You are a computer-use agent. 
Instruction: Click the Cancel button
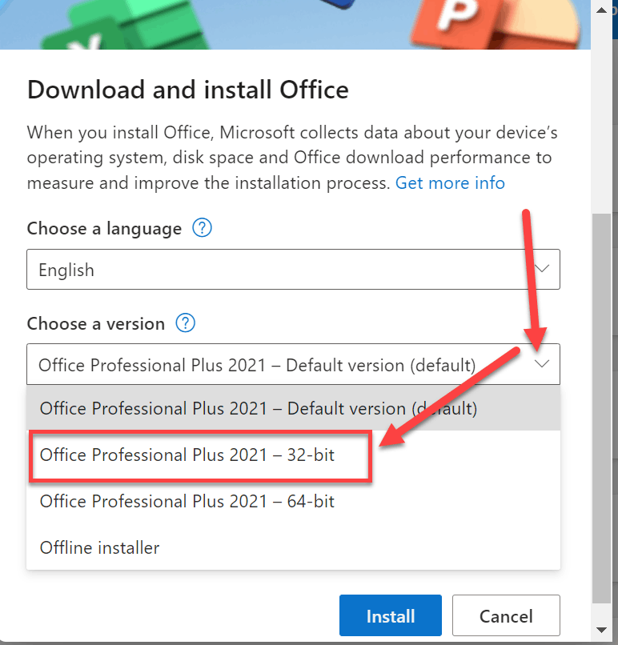coord(506,615)
